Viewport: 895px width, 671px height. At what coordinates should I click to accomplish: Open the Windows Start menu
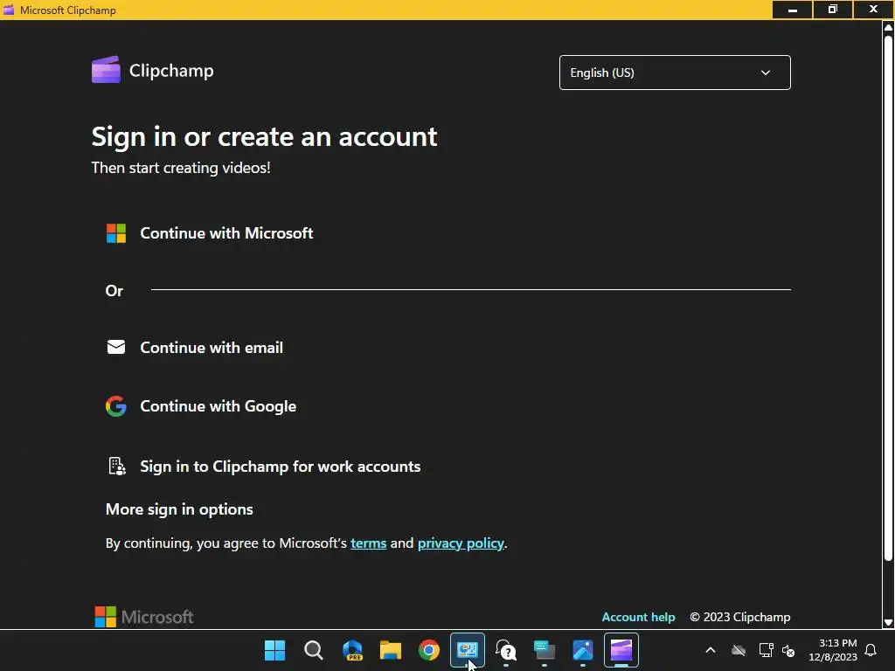(x=274, y=650)
